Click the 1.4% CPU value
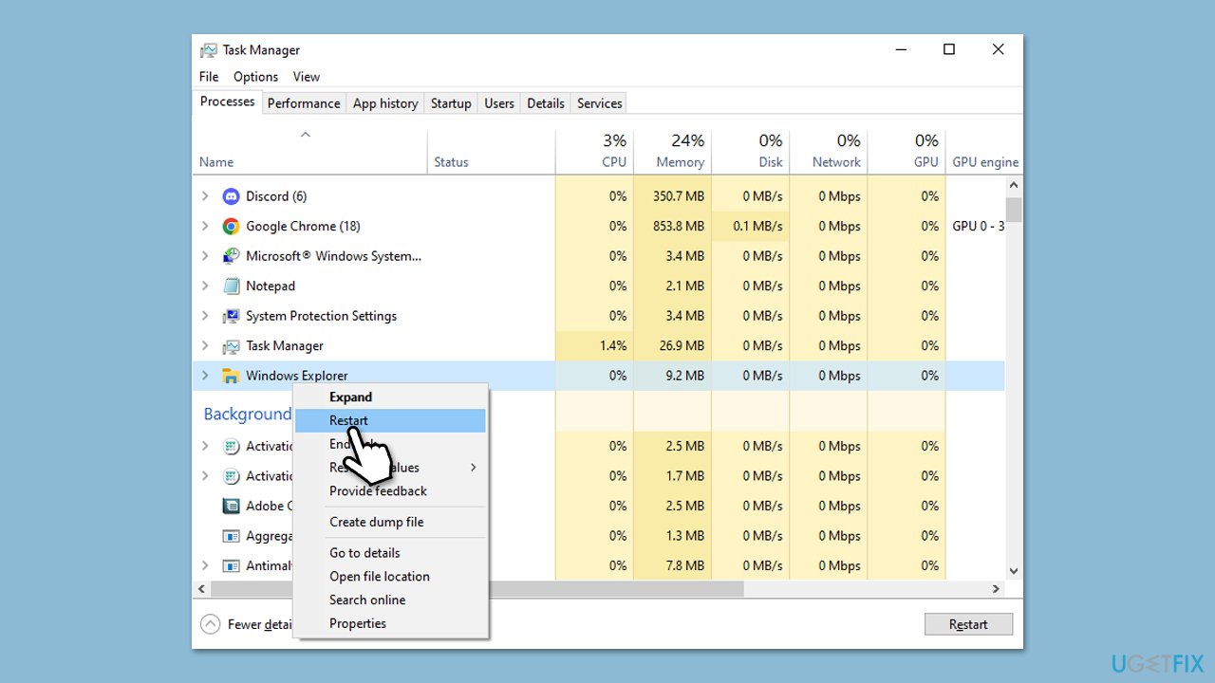The height and width of the screenshot is (683, 1215). (613, 346)
